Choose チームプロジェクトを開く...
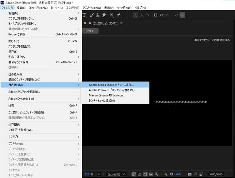Screen dimensions: 235x178 click(x=41, y=24)
